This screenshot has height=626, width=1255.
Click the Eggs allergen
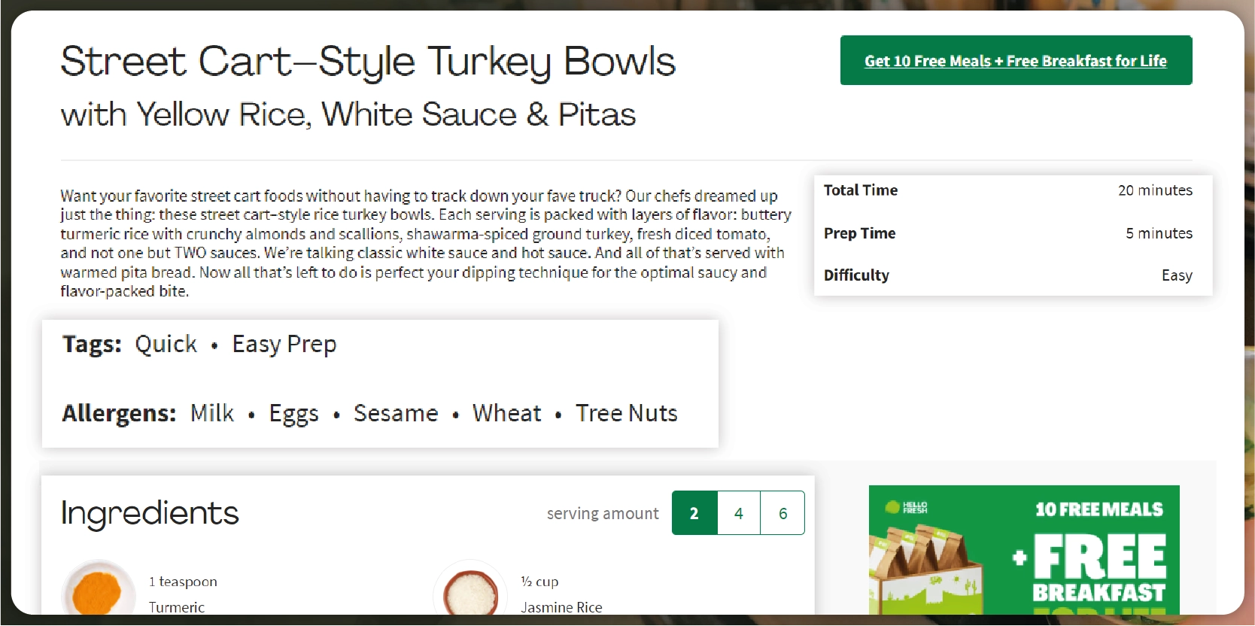pos(293,414)
